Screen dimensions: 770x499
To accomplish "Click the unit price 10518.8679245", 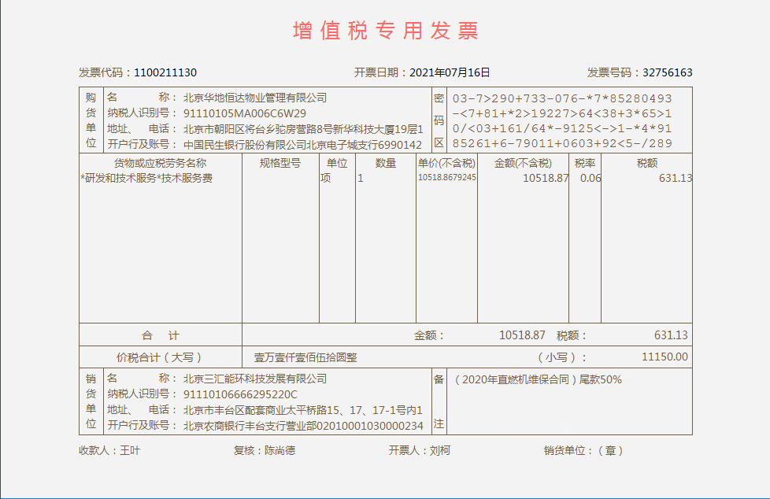I will point(446,178).
